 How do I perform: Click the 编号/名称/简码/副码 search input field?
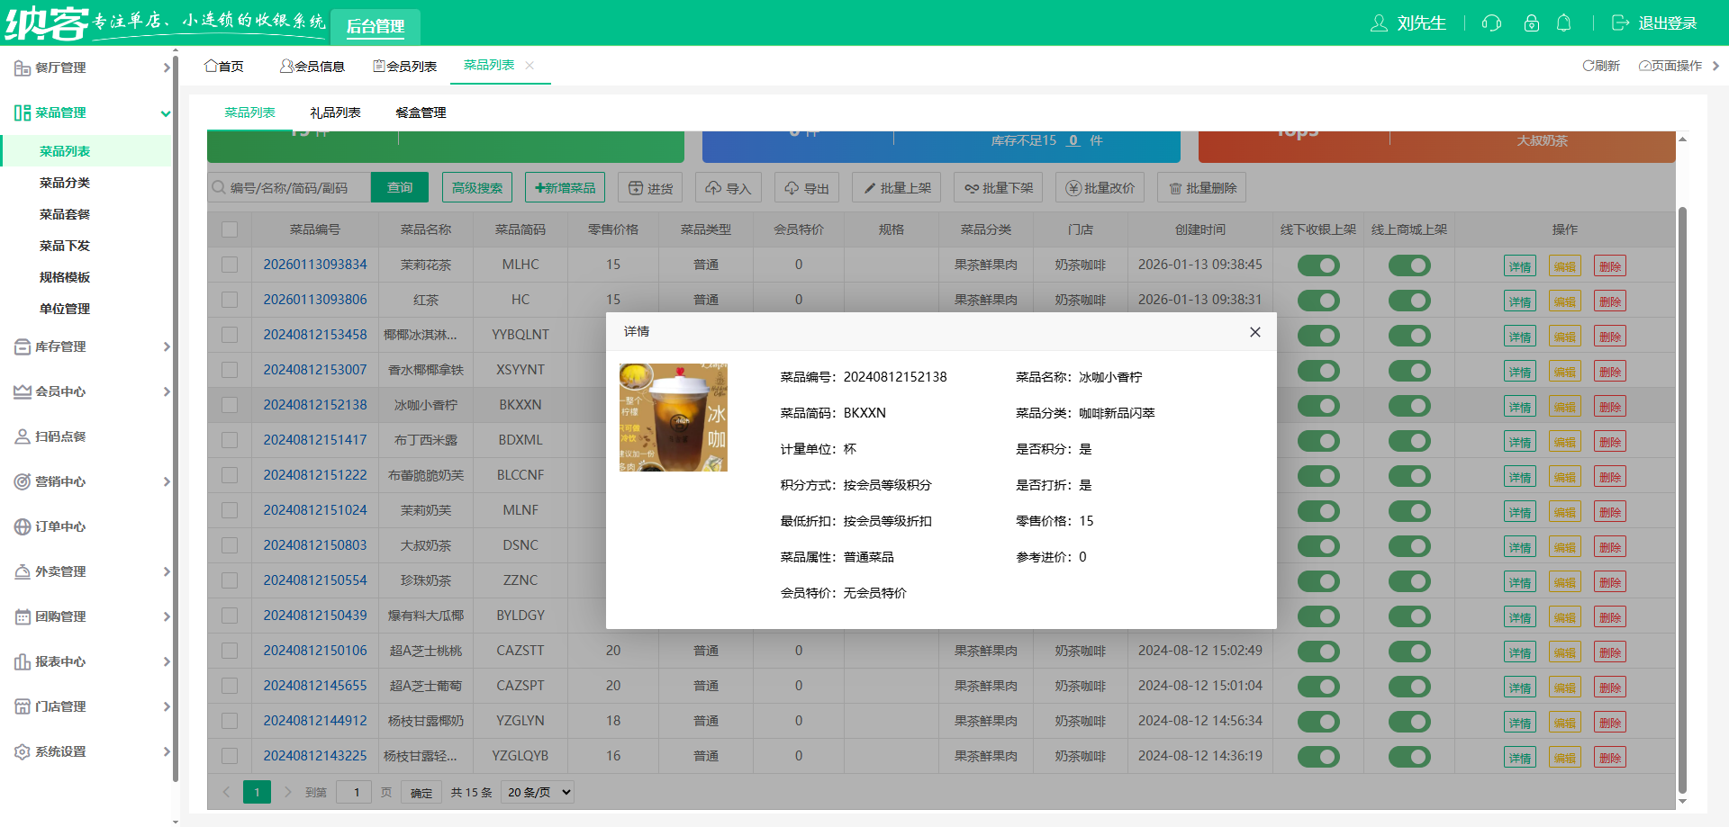pyautogui.click(x=288, y=187)
